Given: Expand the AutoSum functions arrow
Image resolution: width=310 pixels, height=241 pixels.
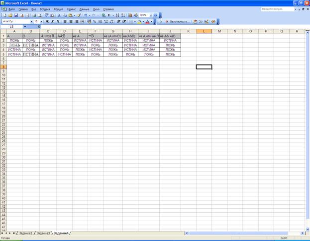Looking at the screenshot, I should tap(113, 15).
